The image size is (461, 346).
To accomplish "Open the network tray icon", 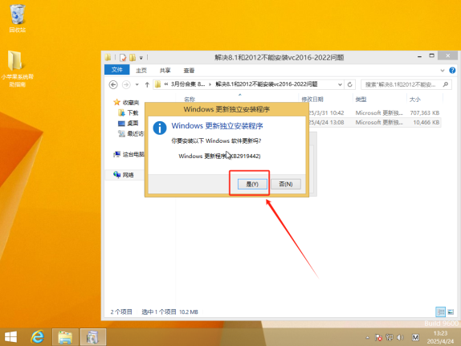I will (x=390, y=337).
